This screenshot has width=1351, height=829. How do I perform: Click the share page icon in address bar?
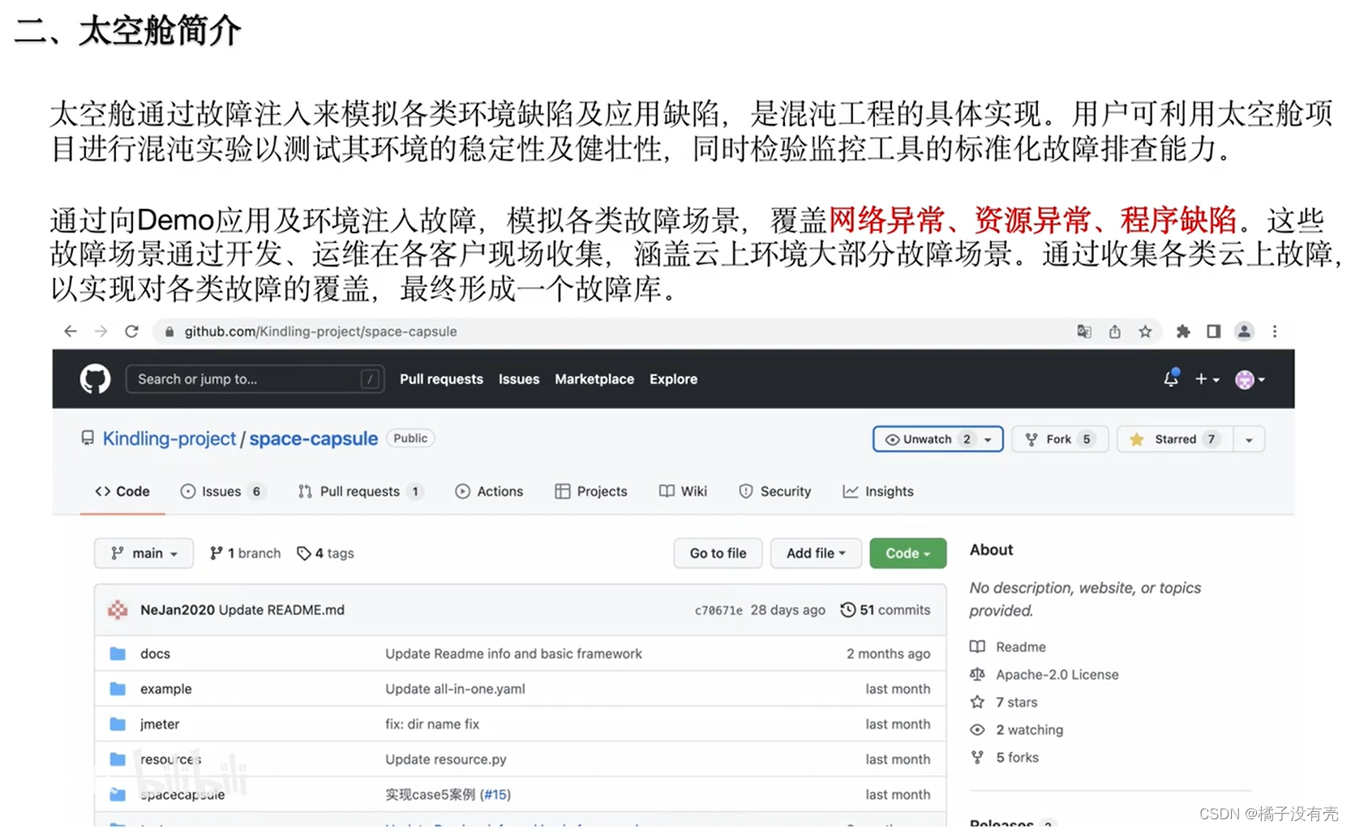click(1115, 331)
